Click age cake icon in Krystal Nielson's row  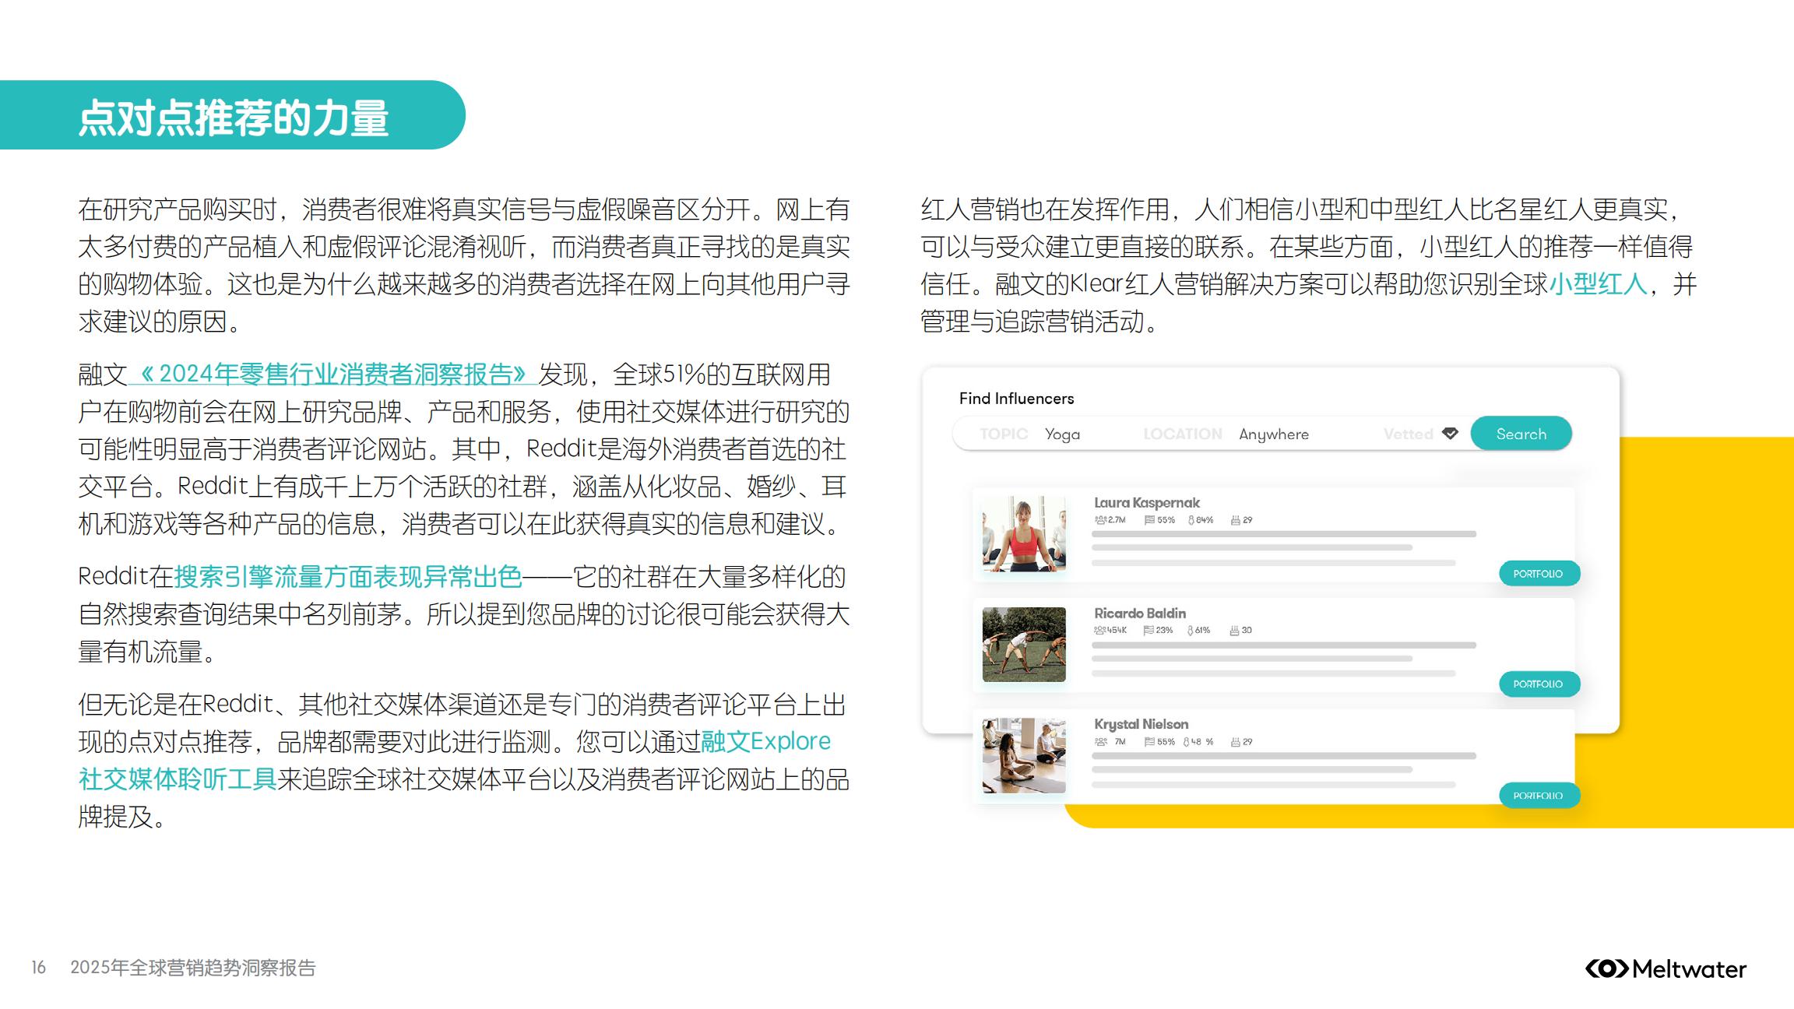pyautogui.click(x=1236, y=742)
